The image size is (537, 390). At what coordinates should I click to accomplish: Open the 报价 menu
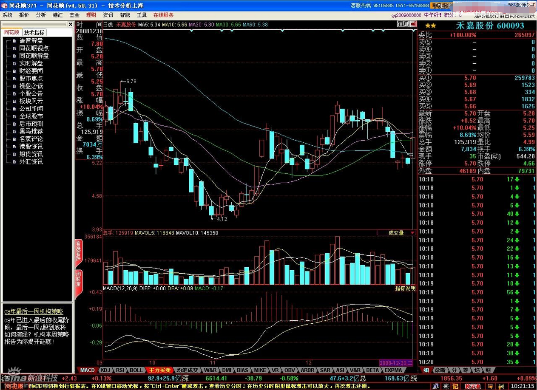[x=24, y=15]
